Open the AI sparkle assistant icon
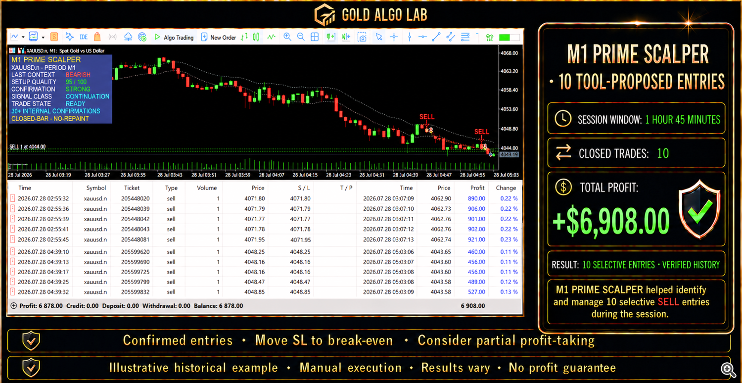Screen dimensions: 742x383 pos(70,37)
